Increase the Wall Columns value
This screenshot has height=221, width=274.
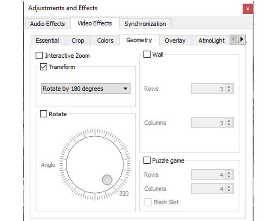[229, 121]
